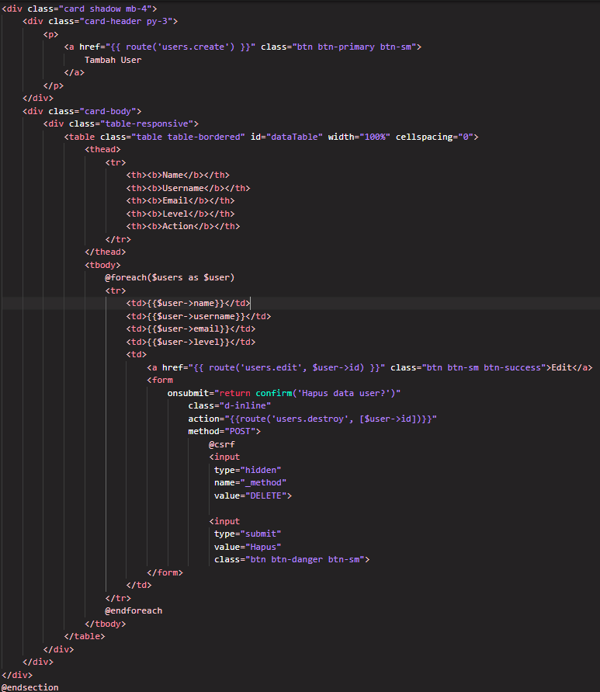Click the route('users.destroy') action text
This screenshot has height=692, width=600.
pos(331,419)
